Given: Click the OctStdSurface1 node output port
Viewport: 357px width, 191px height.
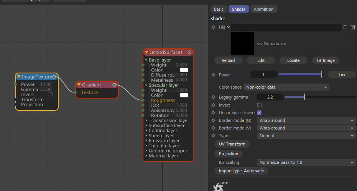Looking at the screenshot, I should click(189, 52).
